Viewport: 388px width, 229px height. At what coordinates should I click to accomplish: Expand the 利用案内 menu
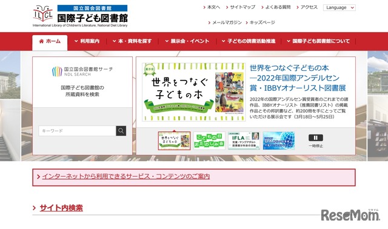[87, 41]
